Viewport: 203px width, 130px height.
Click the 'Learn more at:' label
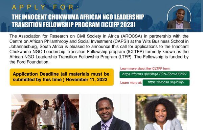coord(131,83)
